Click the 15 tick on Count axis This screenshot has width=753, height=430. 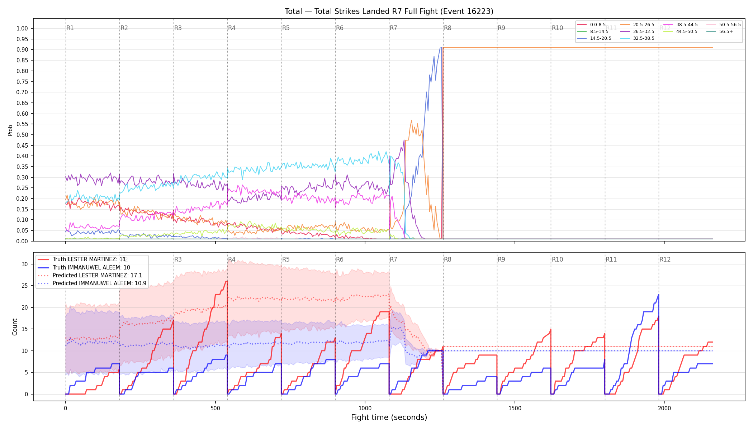click(x=25, y=329)
